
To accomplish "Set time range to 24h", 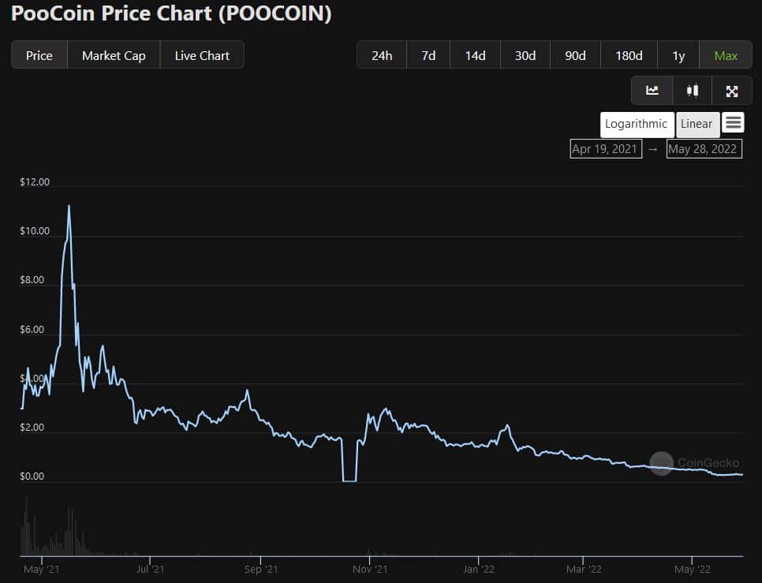I will [x=382, y=55].
